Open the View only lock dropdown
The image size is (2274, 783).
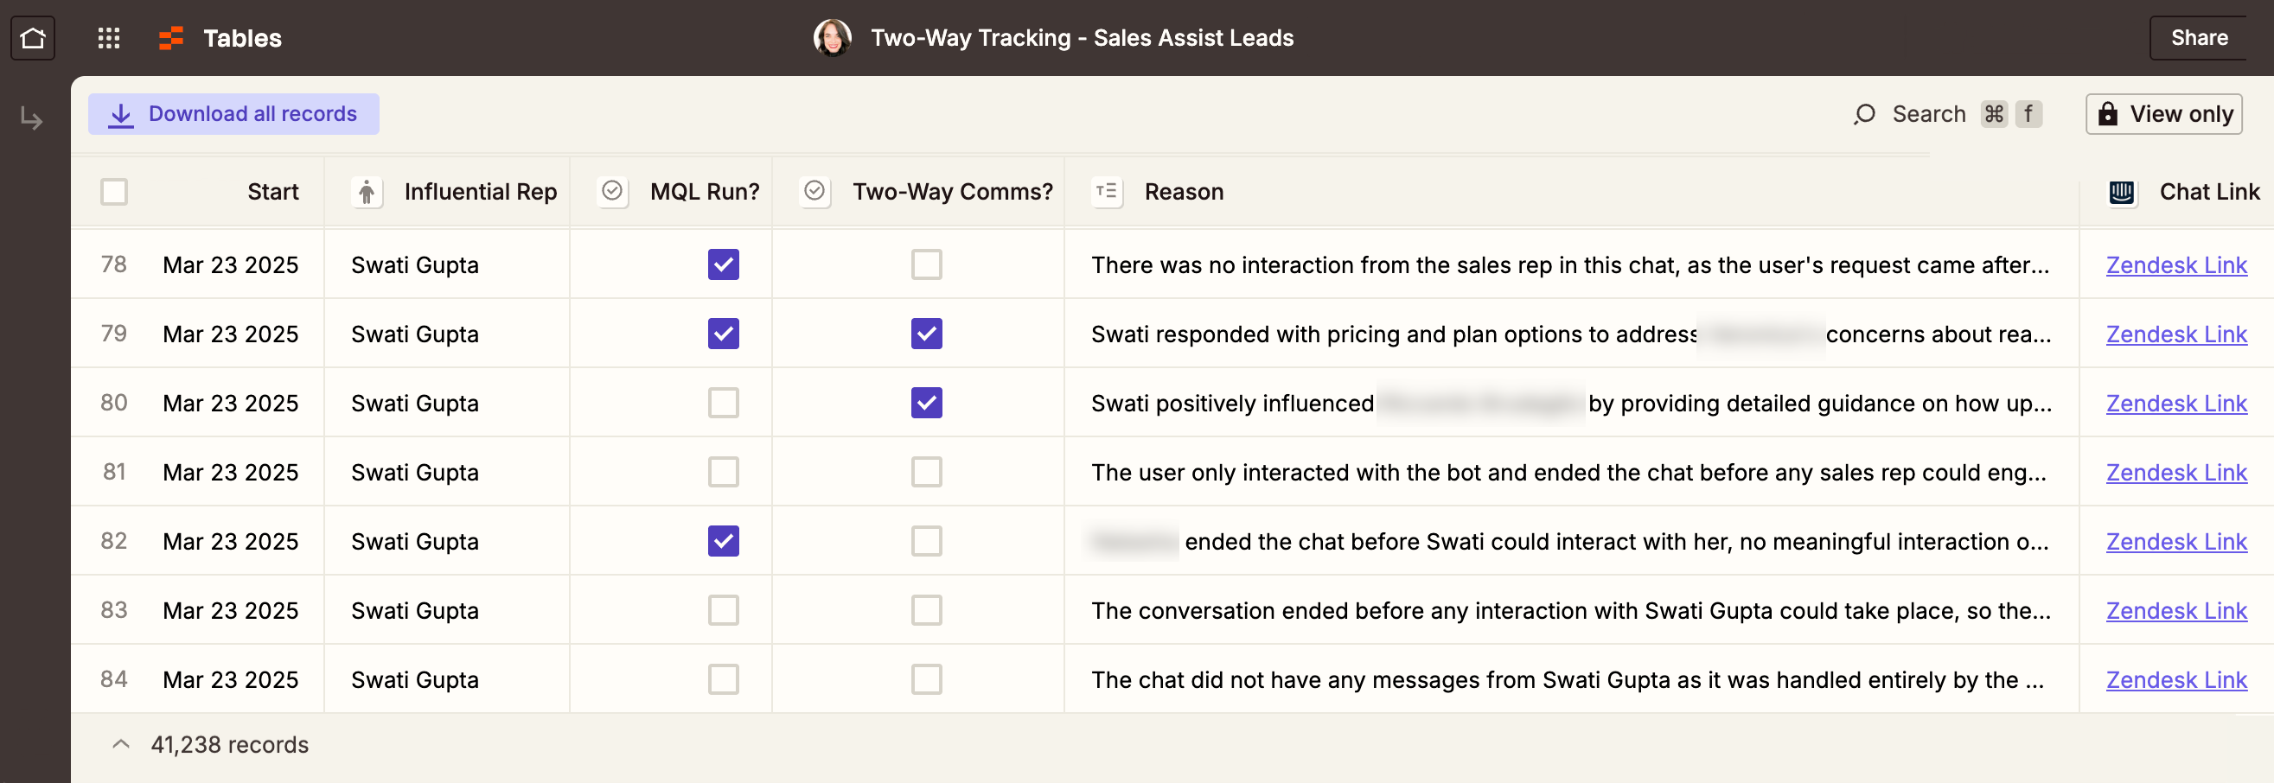pos(2163,114)
